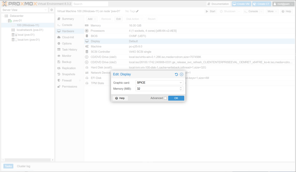Click the pencil icon next to No Tags
Screen dimensions: 296x172
137,11
